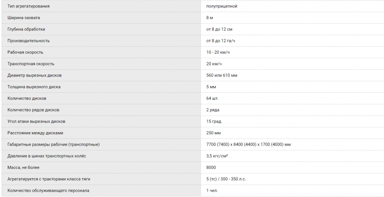Select the 'Толщина вырезного диска' label
The height and width of the screenshot is (197, 384).
click(x=34, y=87)
